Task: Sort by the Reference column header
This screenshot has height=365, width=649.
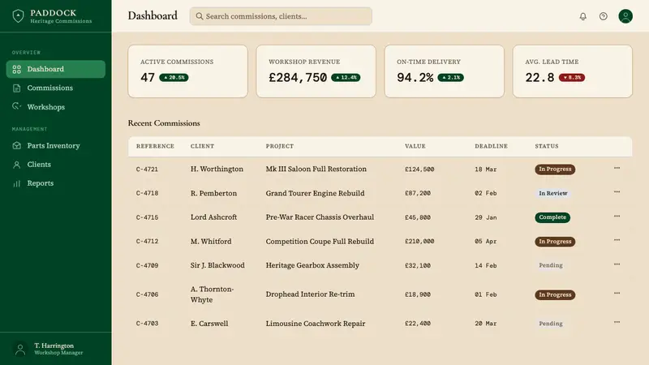Action: 155,146
